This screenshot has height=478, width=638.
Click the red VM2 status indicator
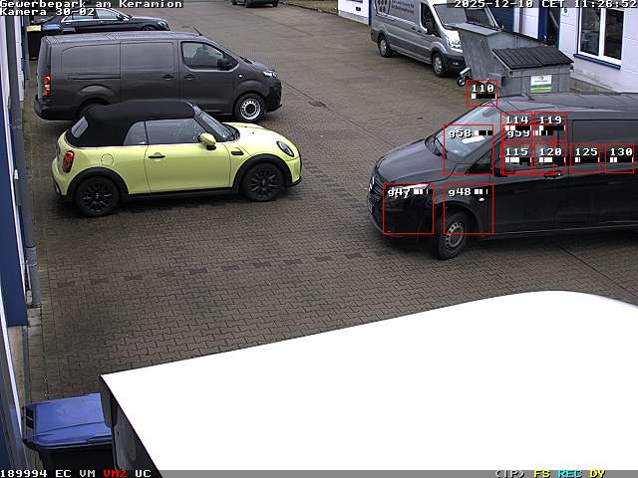click(x=115, y=473)
